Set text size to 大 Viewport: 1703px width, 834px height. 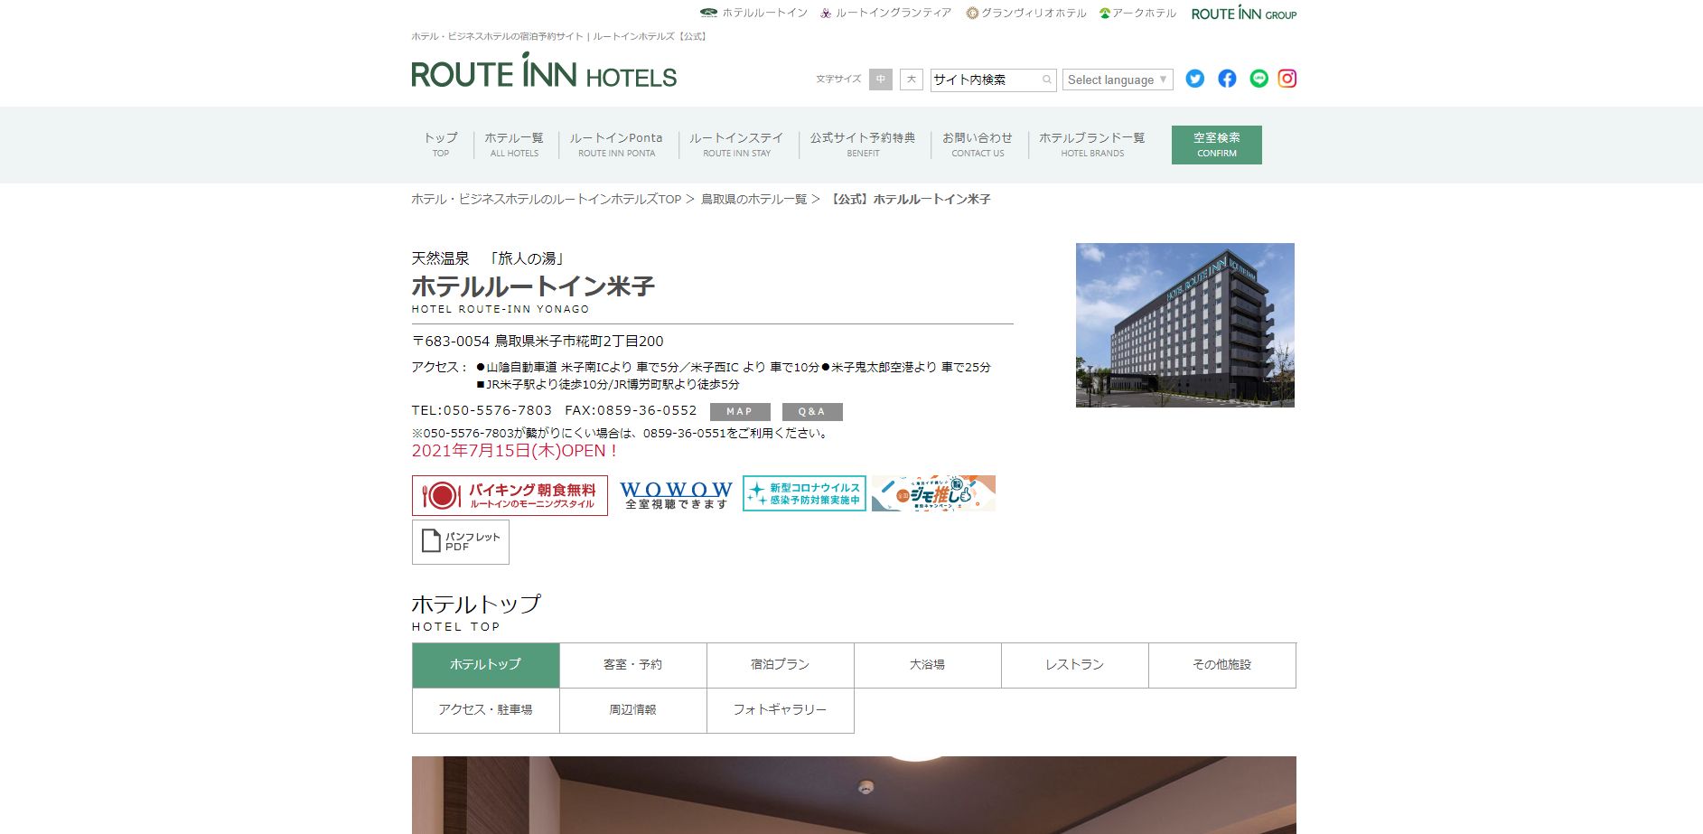pos(912,80)
